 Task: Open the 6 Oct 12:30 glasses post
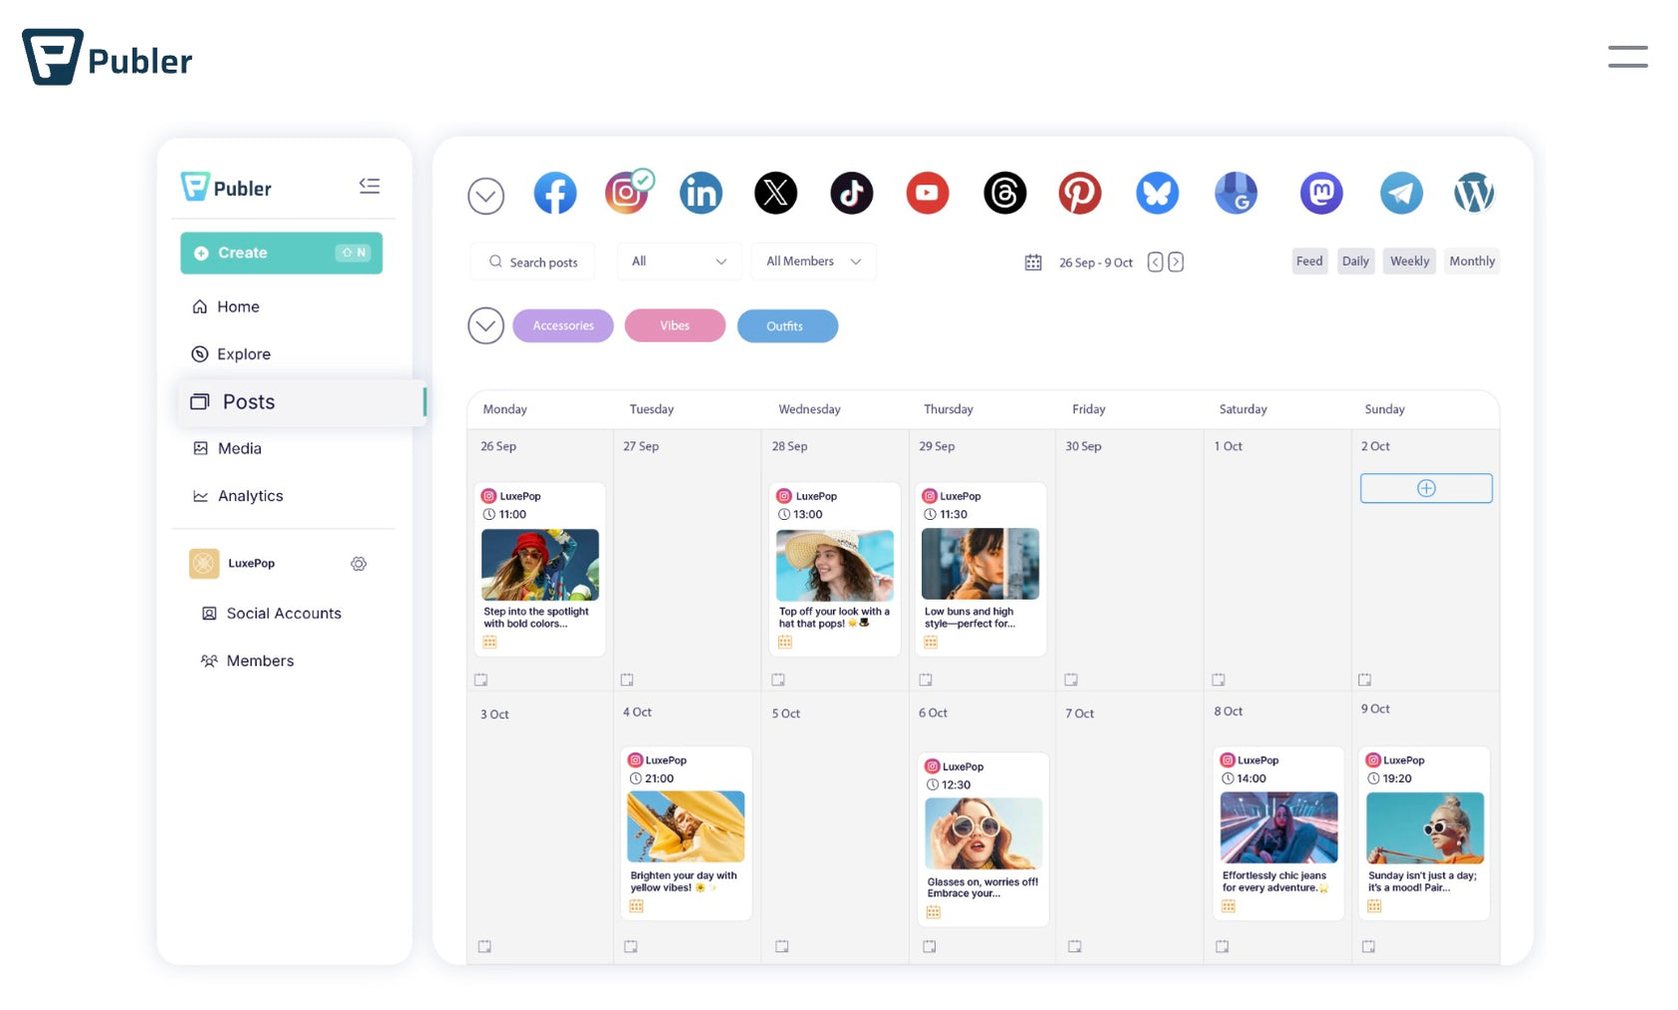pyautogui.click(x=983, y=839)
